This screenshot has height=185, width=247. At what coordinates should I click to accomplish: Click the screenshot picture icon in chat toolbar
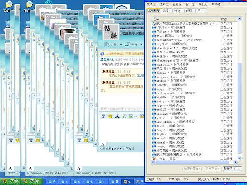tap(131, 116)
